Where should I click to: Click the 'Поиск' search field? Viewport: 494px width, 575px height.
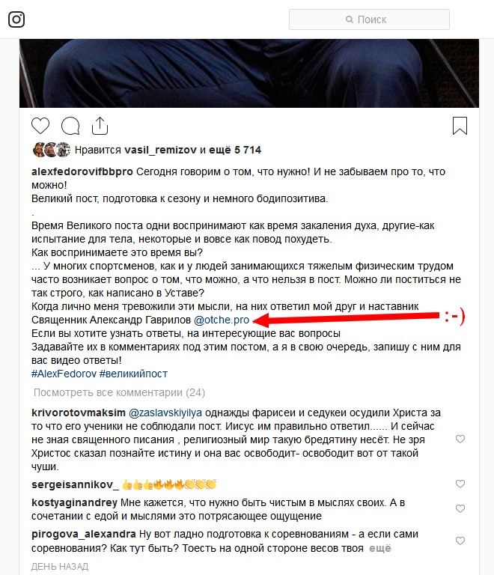[369, 19]
